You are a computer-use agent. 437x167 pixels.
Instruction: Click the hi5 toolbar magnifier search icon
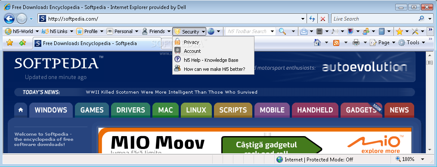282,31
